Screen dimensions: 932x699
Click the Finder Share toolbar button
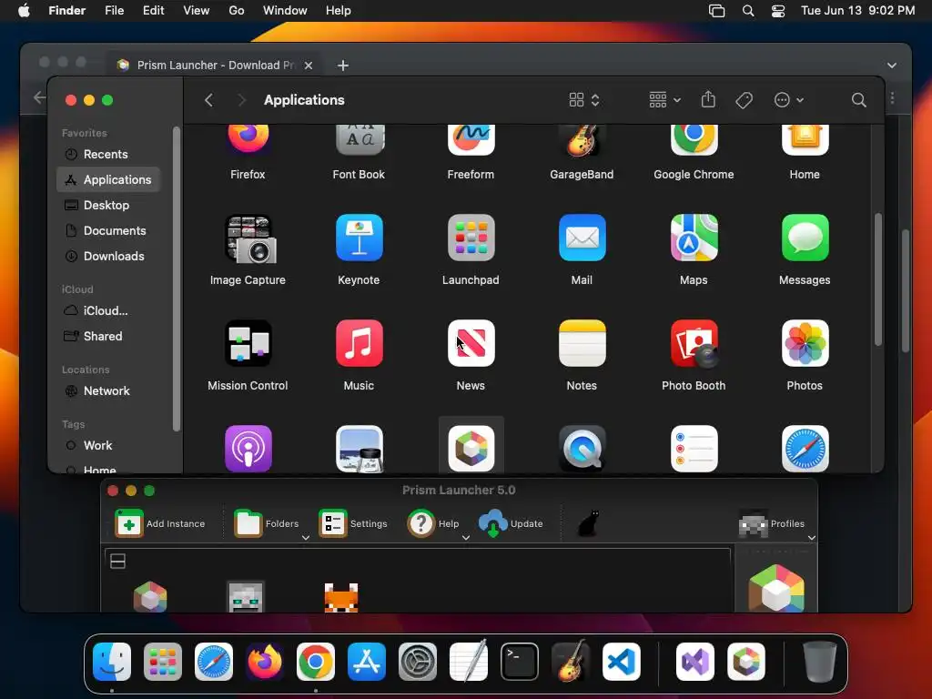point(708,99)
